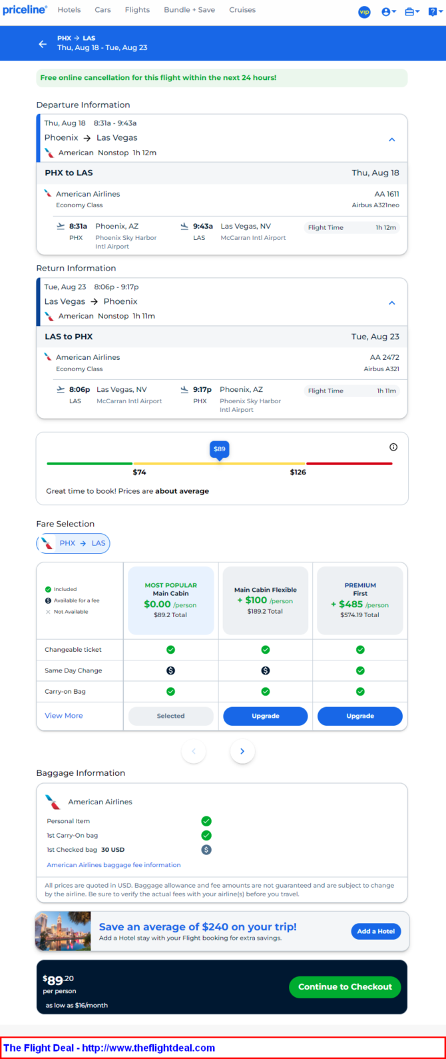
Task: Choose the Main Cabin fare card
Action: 170,600
